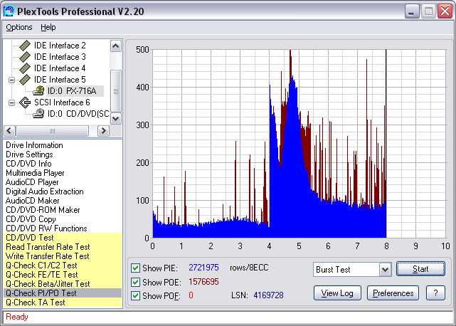Viewport: 456px width, 326px height.
Task: Click the POF count value 0
Action: pos(191,295)
